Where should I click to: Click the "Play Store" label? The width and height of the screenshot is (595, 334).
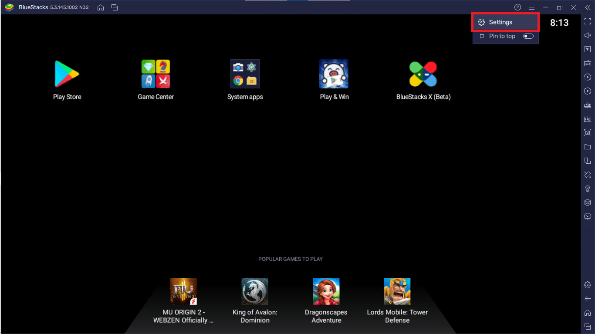pos(67,97)
